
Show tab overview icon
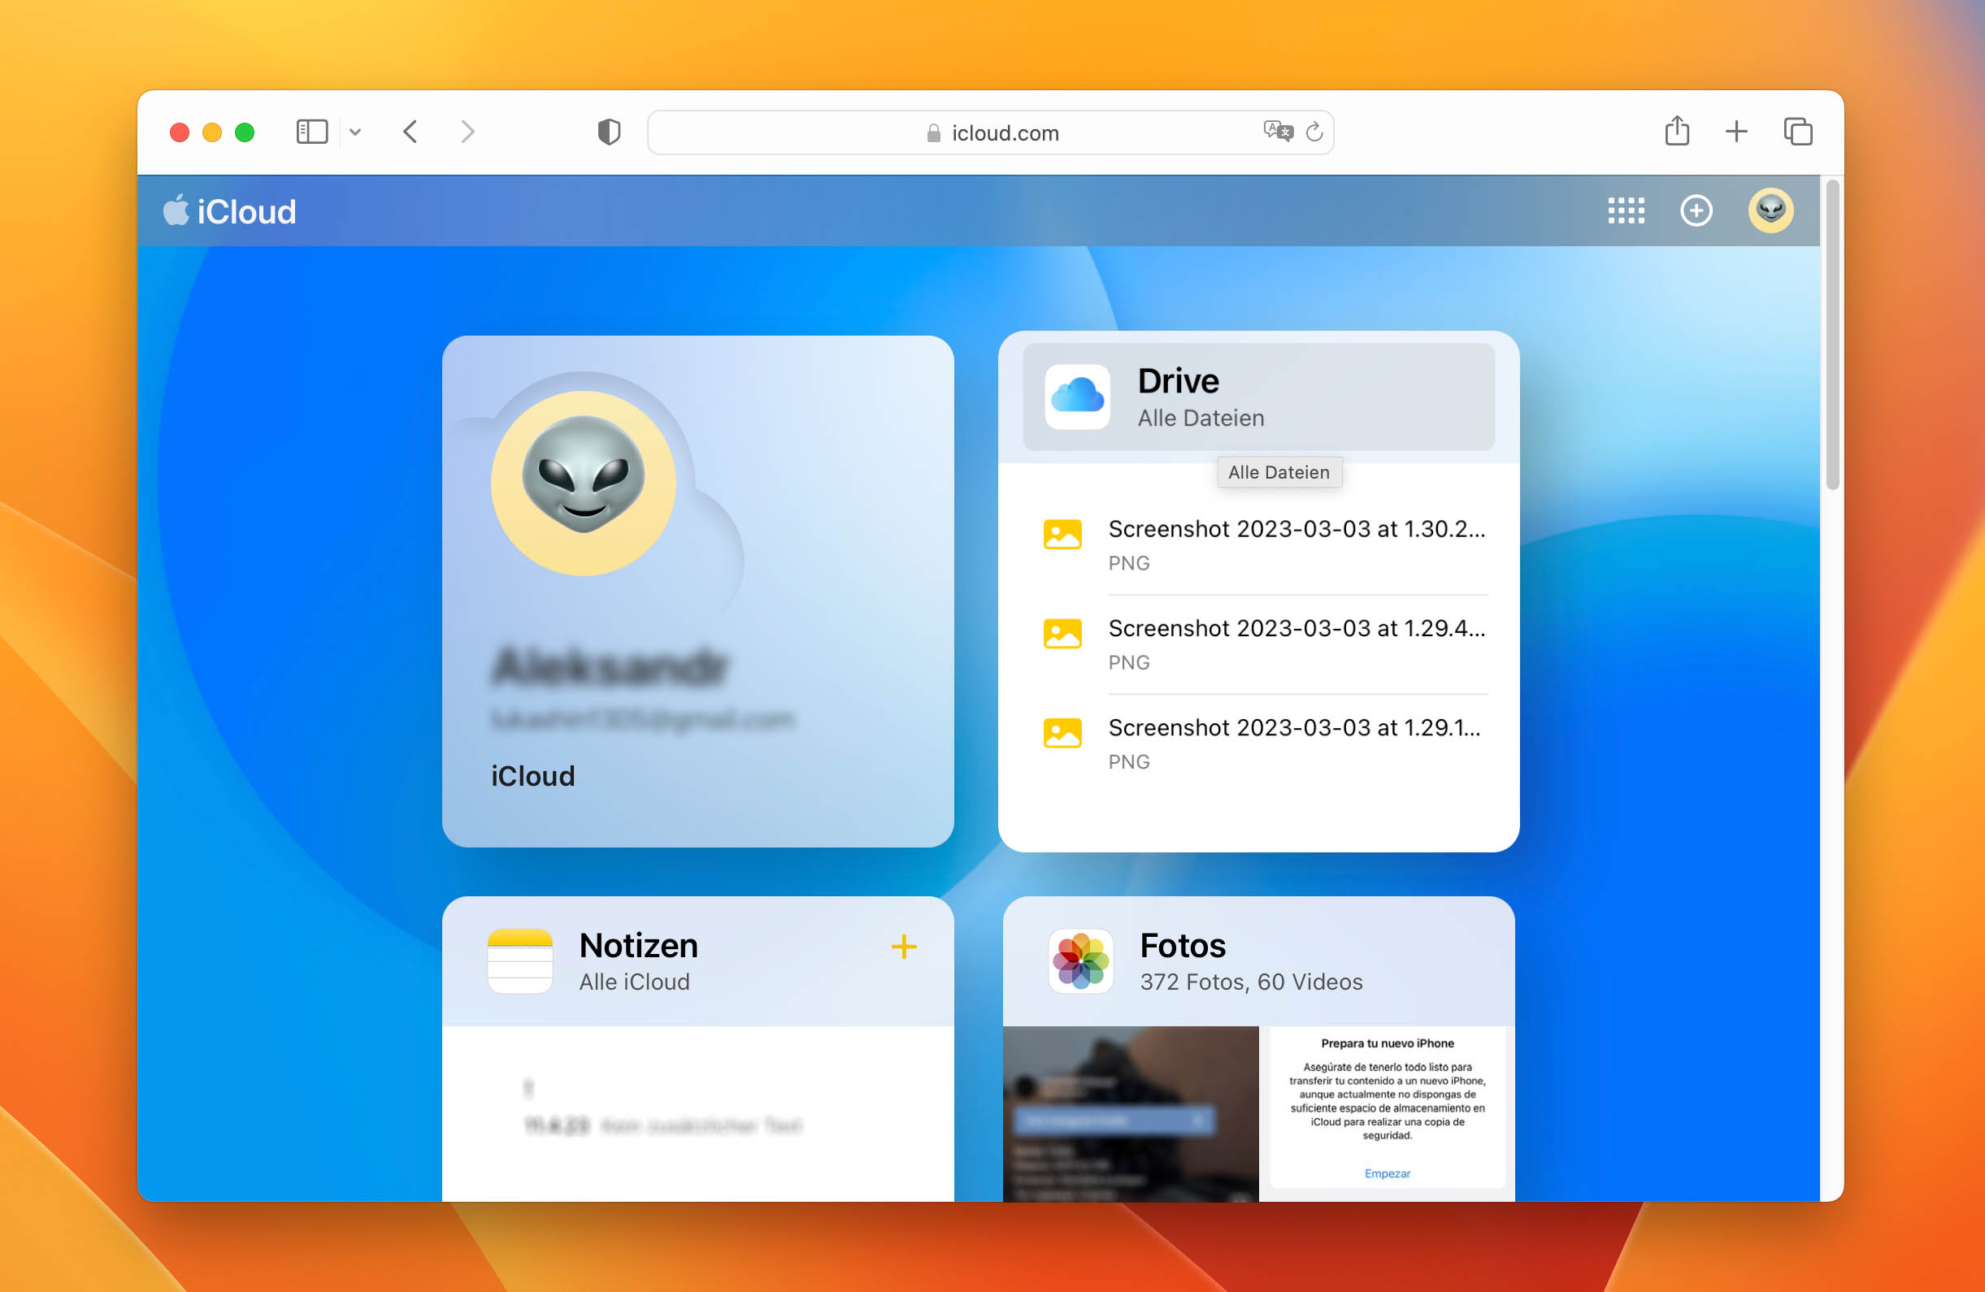(1797, 132)
